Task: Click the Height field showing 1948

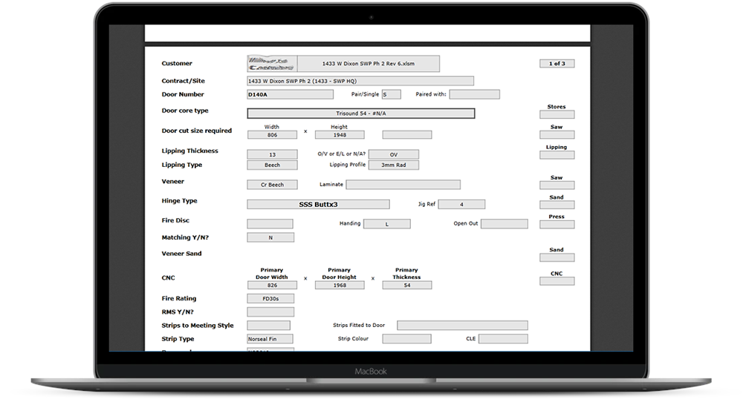Action: [x=340, y=135]
